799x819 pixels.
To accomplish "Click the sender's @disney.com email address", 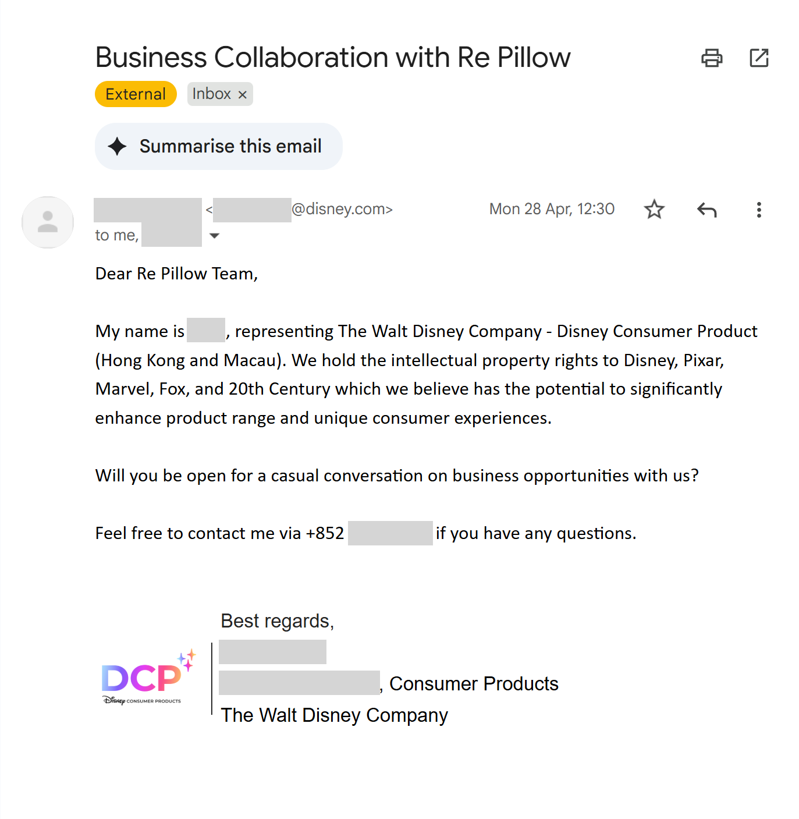I will coord(342,209).
